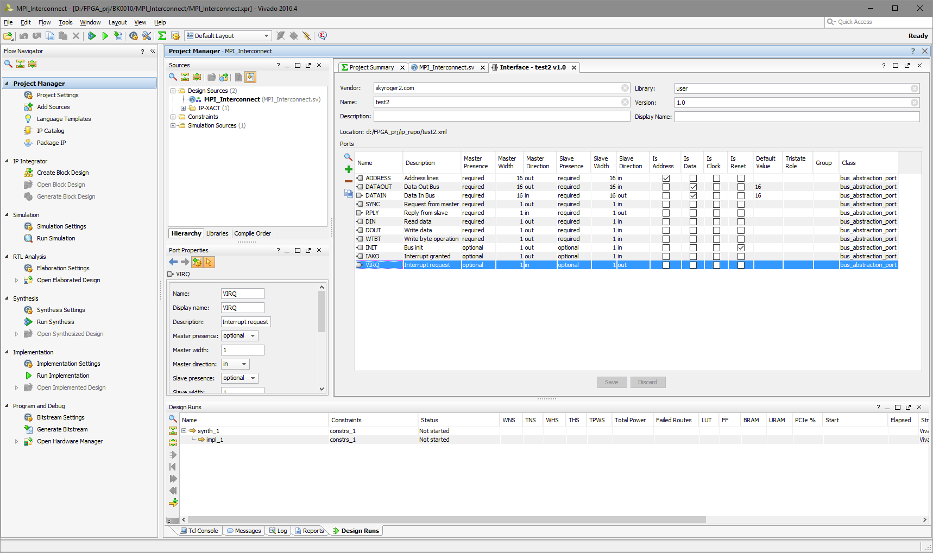Click the Xilinx feedback speech-bubble icon

(x=323, y=36)
